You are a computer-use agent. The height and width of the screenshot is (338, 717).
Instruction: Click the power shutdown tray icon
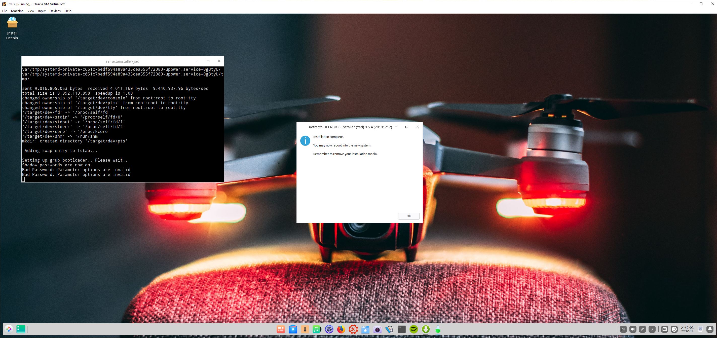[674, 330]
